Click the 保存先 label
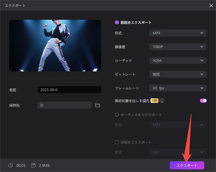 pos(14,105)
